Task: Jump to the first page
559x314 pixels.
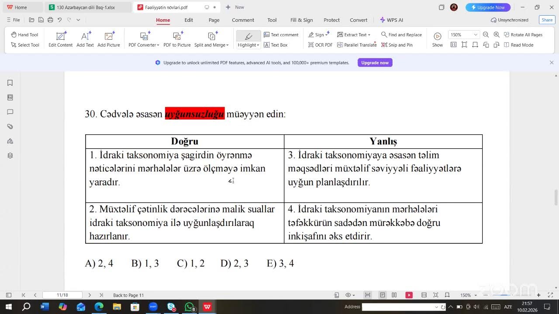Action: click(24, 295)
